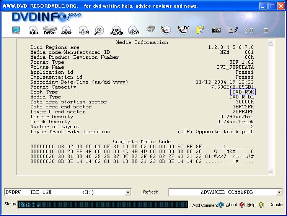
Task: Click the blue info icon beside Add Comment
Action: pos(221,205)
